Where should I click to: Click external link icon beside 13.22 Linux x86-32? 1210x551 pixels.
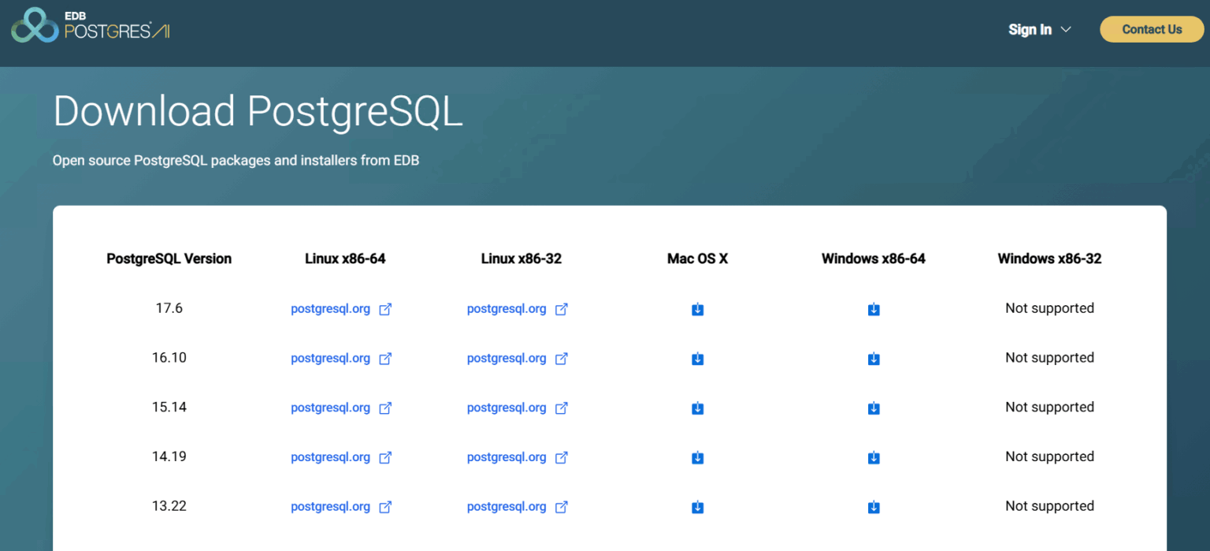(x=561, y=507)
